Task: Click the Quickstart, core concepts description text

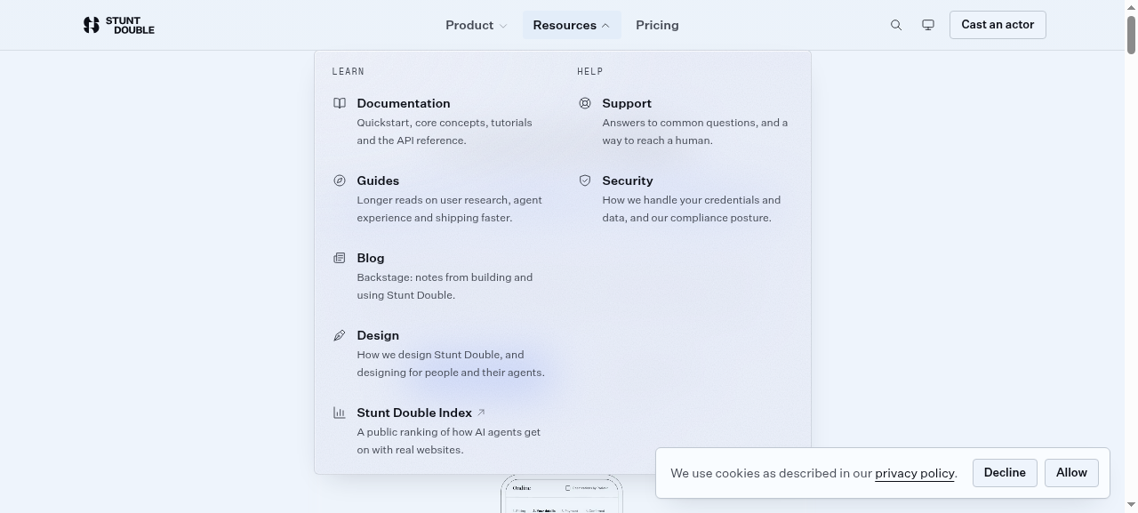Action: (445, 132)
